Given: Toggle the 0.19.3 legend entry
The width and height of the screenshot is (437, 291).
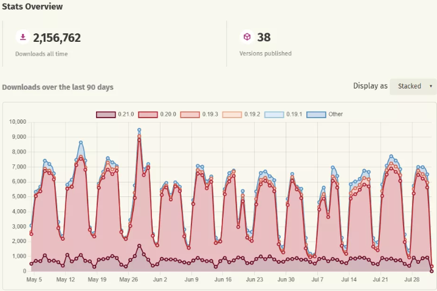Looking at the screenshot, I should (x=199, y=114).
